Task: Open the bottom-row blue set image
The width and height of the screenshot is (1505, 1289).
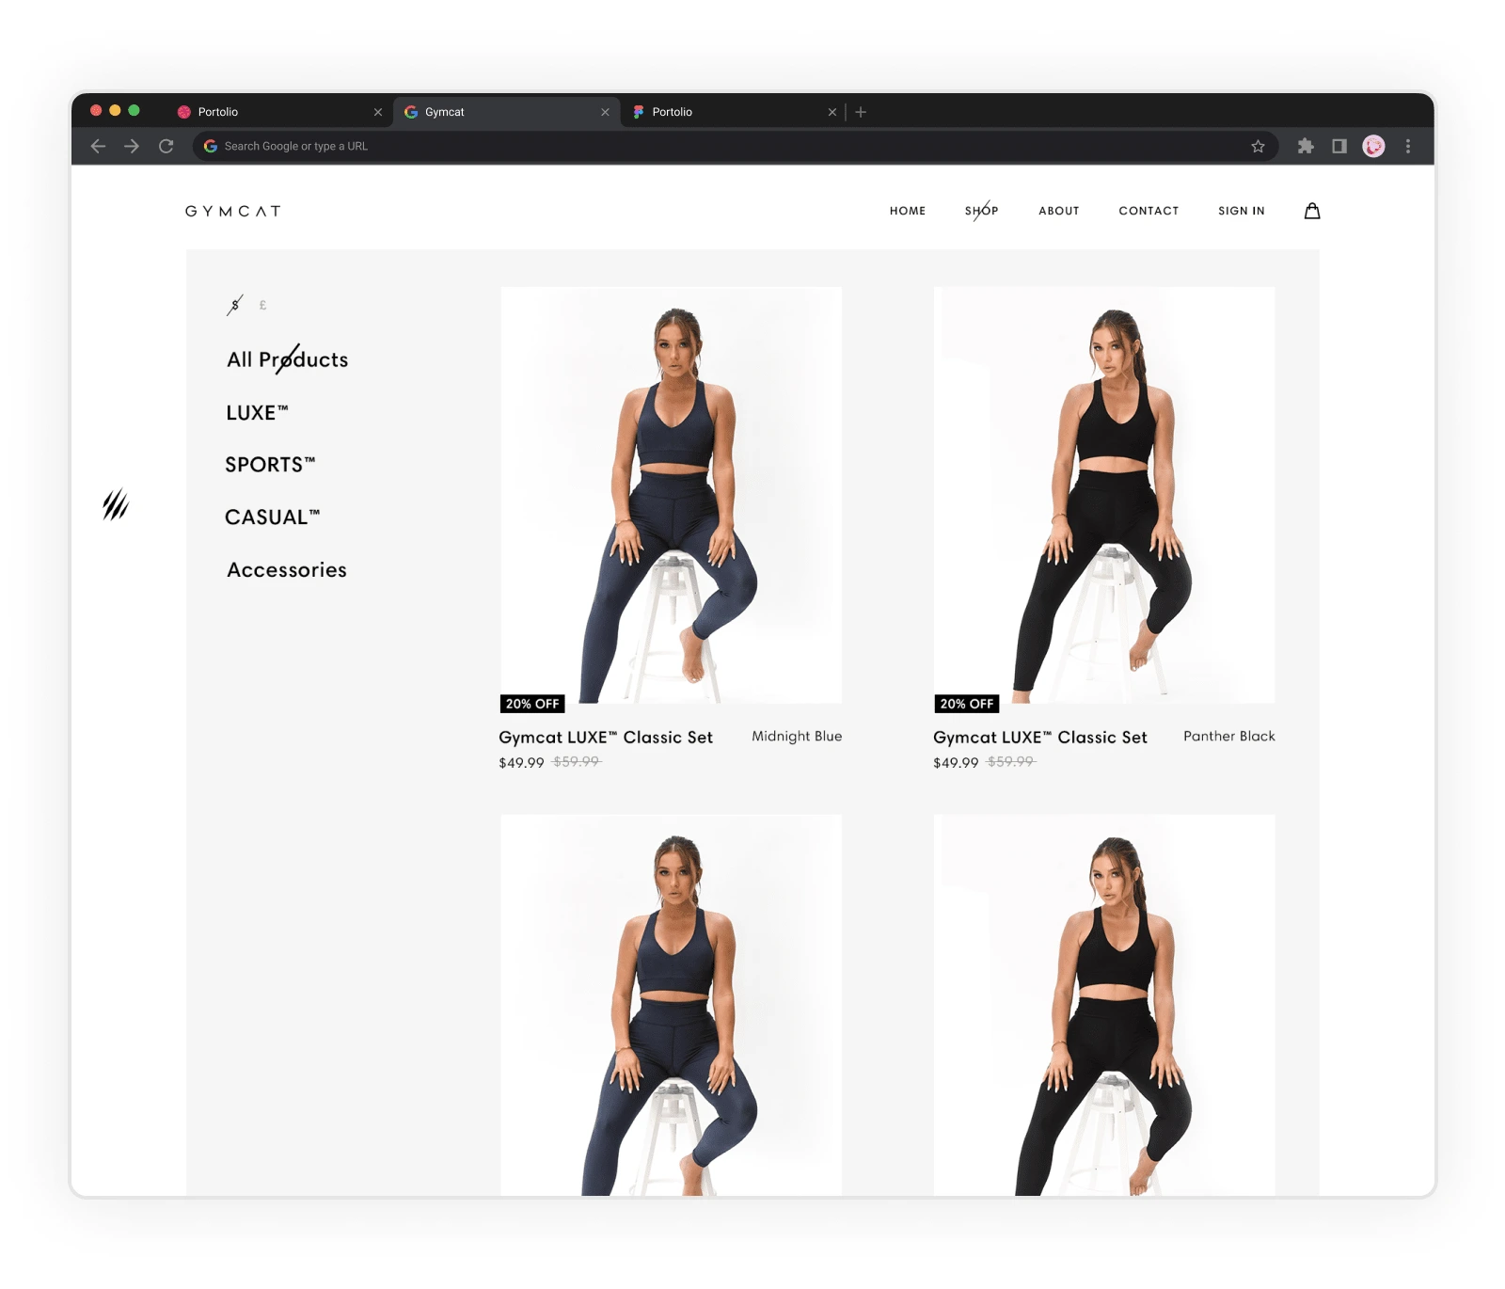Action: [671, 1005]
